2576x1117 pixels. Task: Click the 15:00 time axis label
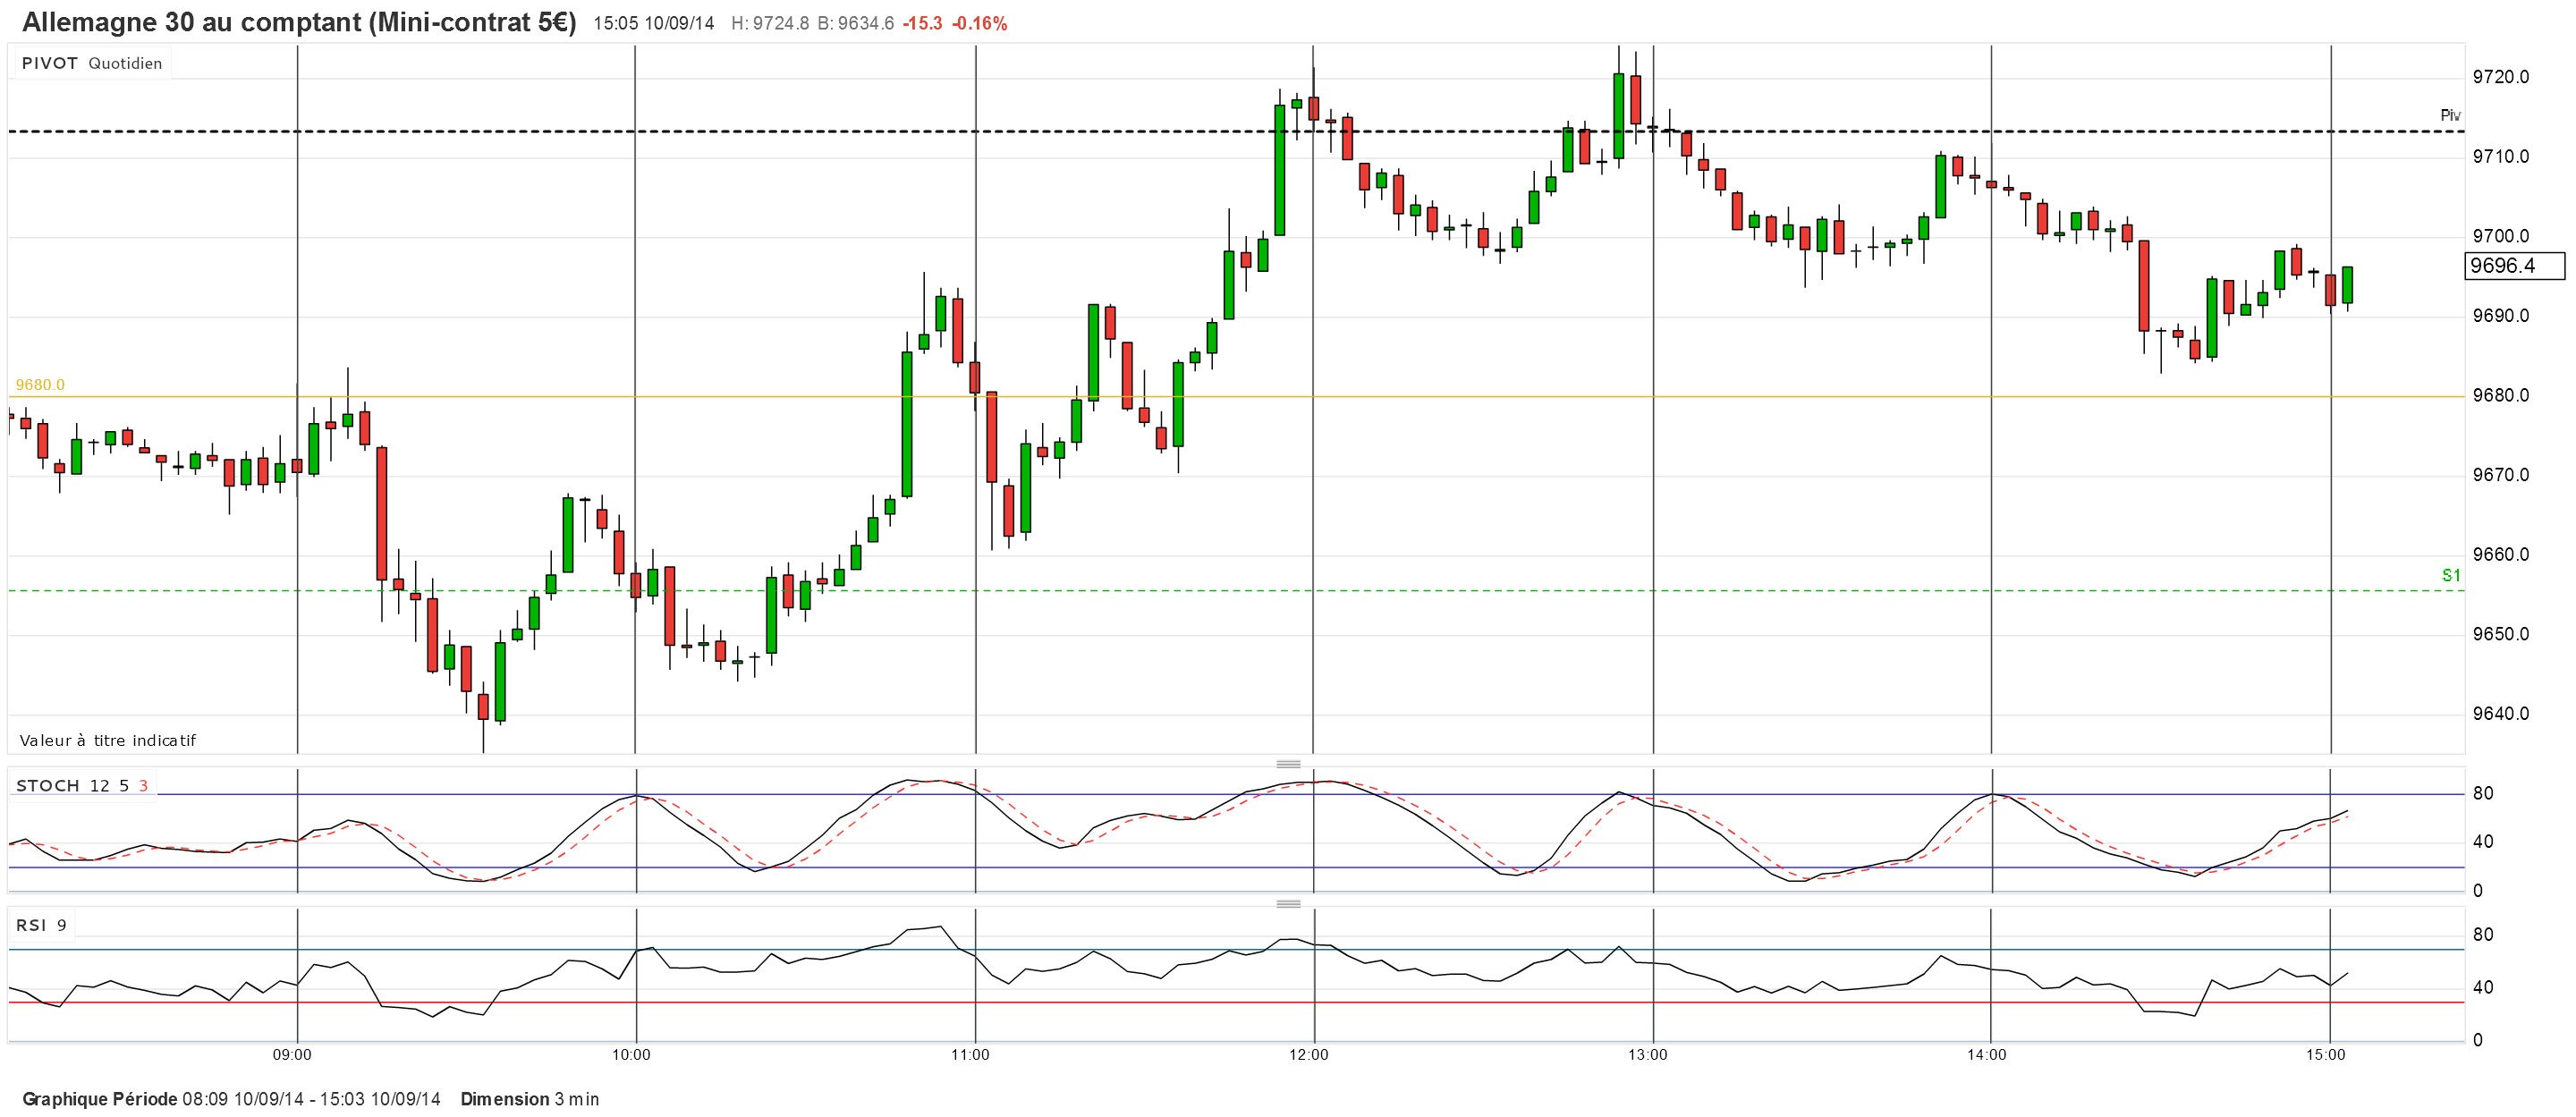(x=2328, y=1055)
